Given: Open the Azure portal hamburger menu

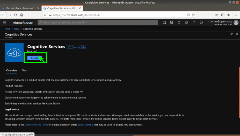Looking at the screenshot, I should 4,23.
